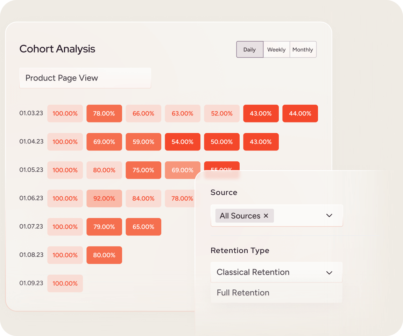Click the 75.00% cell in the 01.05.23 row
This screenshot has height=336, width=403.
[x=143, y=170]
